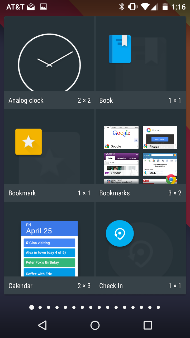Go to the second page indicator dot
Viewport: 190px width, 338px height.
[40, 307]
